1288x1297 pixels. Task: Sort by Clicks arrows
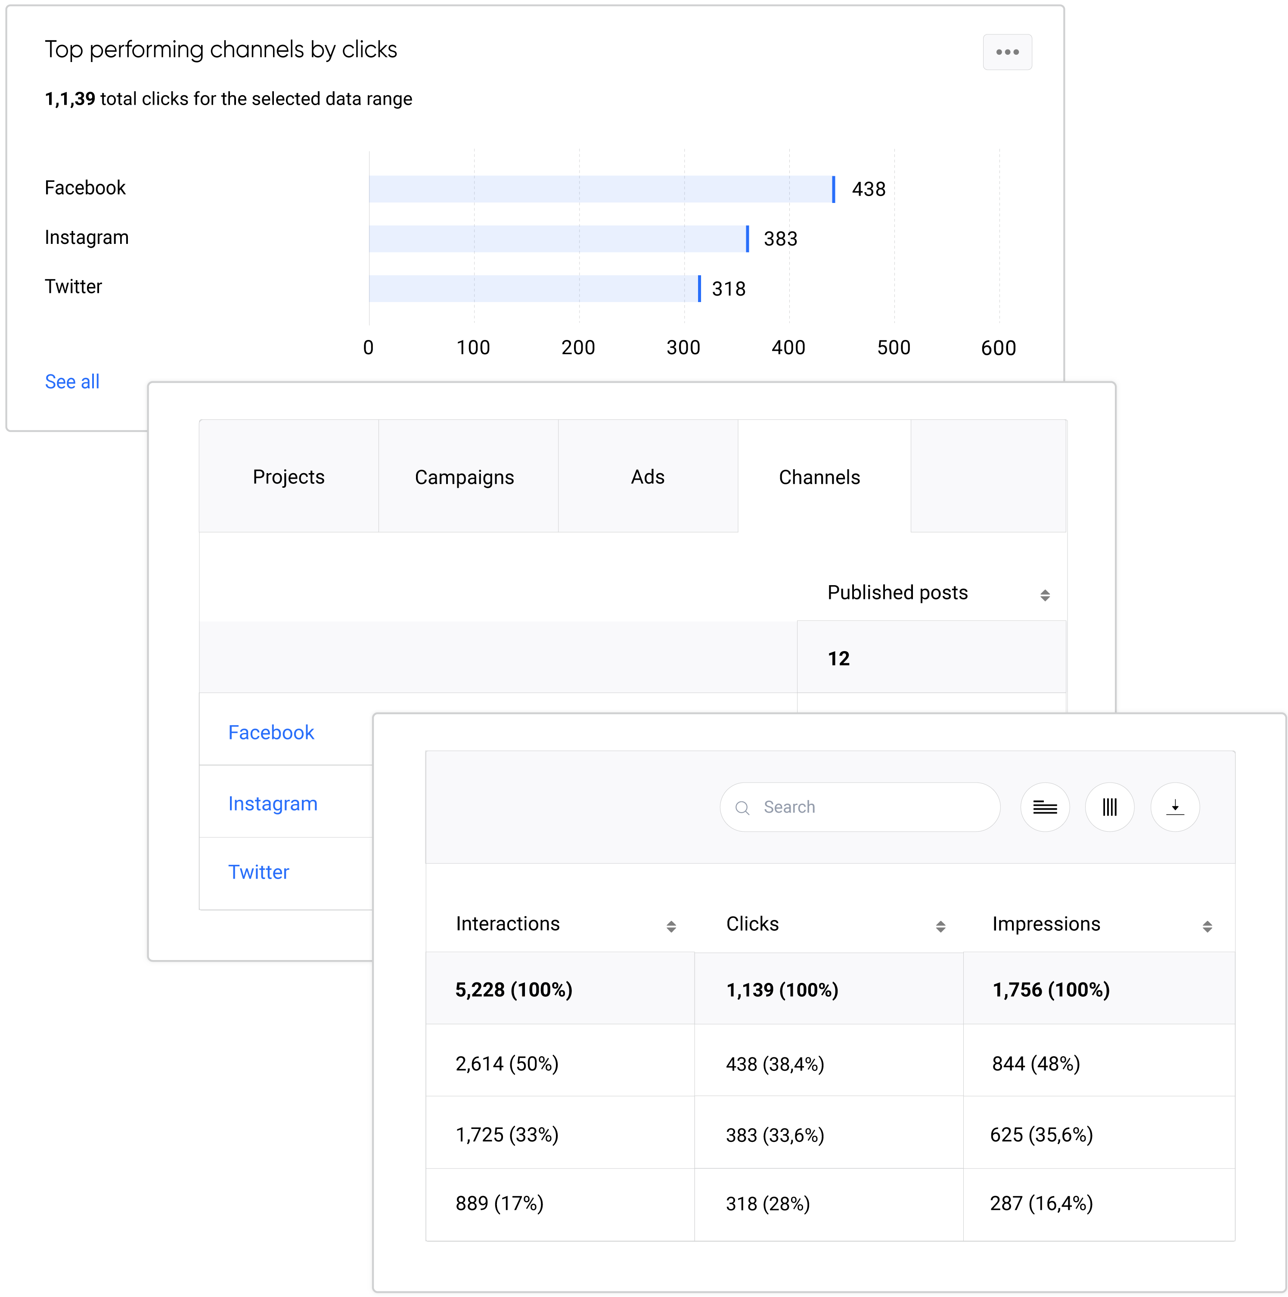point(940,926)
